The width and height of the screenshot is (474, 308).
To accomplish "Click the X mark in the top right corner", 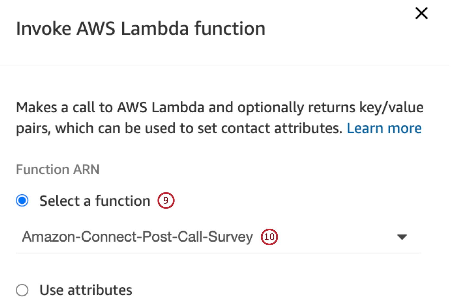I will [421, 13].
